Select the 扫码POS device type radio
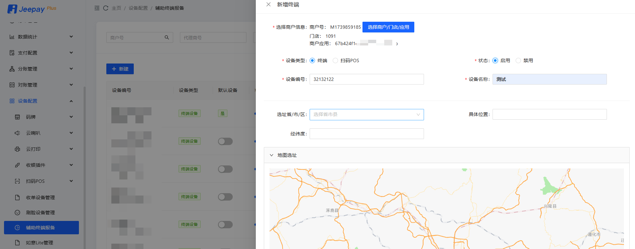 tap(335, 60)
